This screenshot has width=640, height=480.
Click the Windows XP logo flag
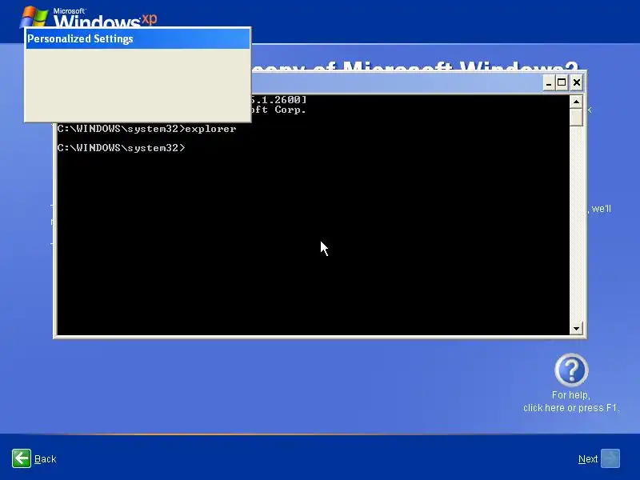click(34, 16)
